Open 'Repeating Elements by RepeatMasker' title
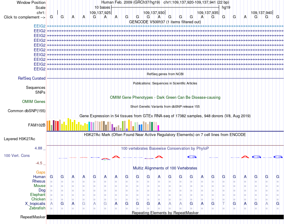 165,213
